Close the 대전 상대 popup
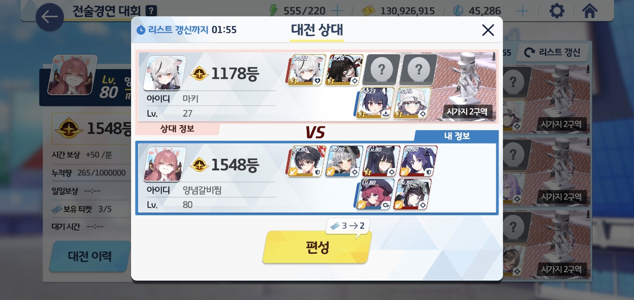 pos(488,31)
